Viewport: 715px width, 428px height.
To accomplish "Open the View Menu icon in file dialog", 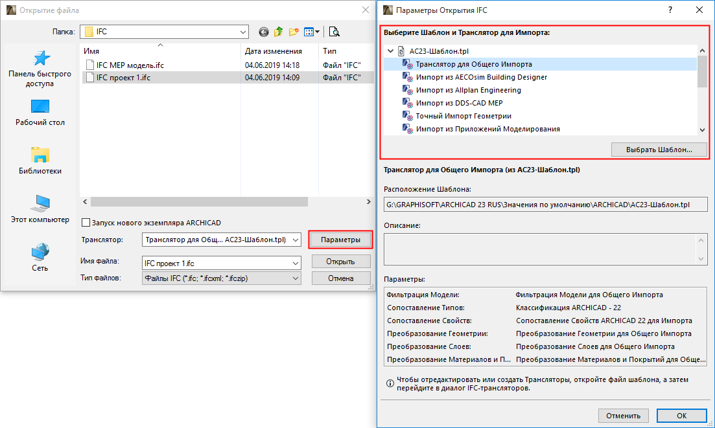I will 309,32.
